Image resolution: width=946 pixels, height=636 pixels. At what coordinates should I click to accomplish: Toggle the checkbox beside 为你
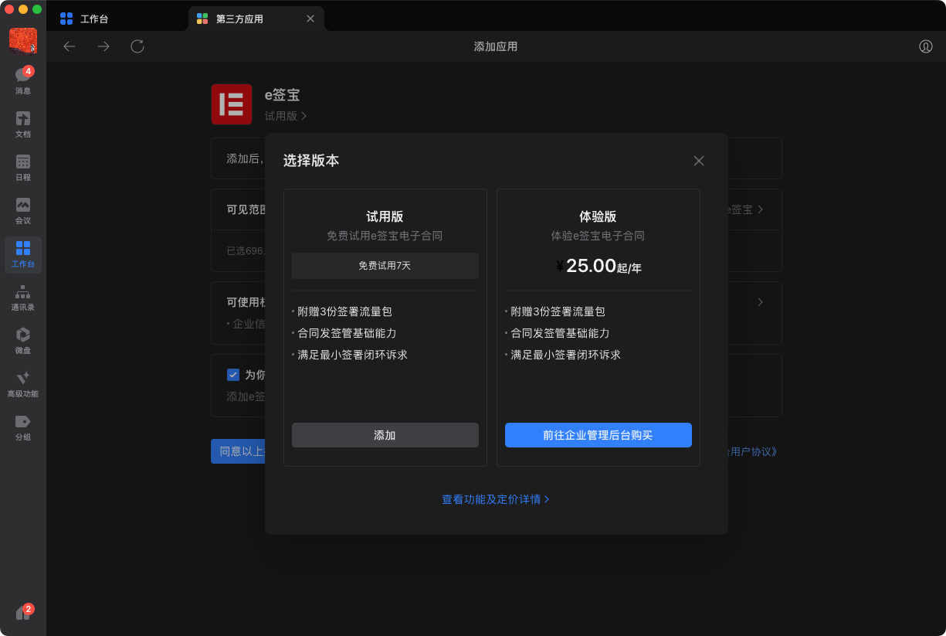(x=233, y=375)
